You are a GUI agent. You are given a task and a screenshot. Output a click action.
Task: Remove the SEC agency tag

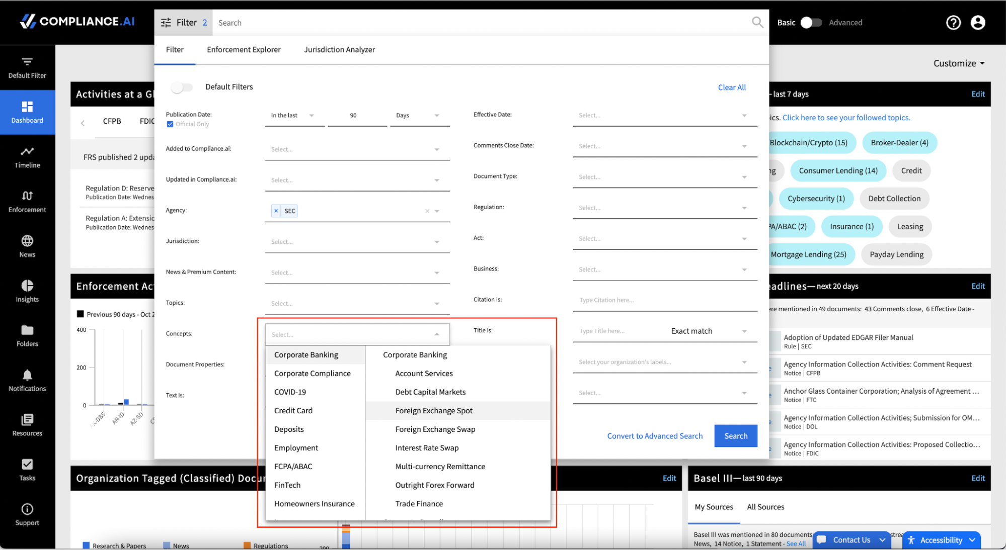(276, 211)
